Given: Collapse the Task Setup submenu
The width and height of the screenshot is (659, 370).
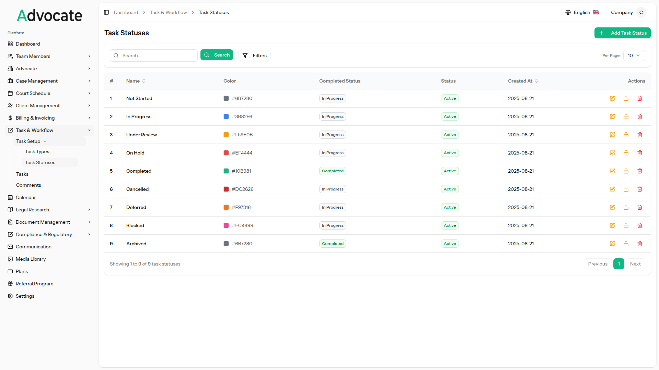Looking at the screenshot, I should (45, 141).
